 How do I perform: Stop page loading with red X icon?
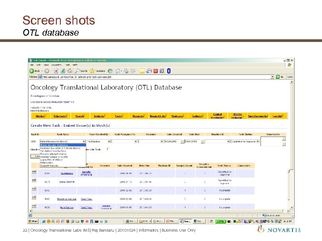click(x=56, y=71)
